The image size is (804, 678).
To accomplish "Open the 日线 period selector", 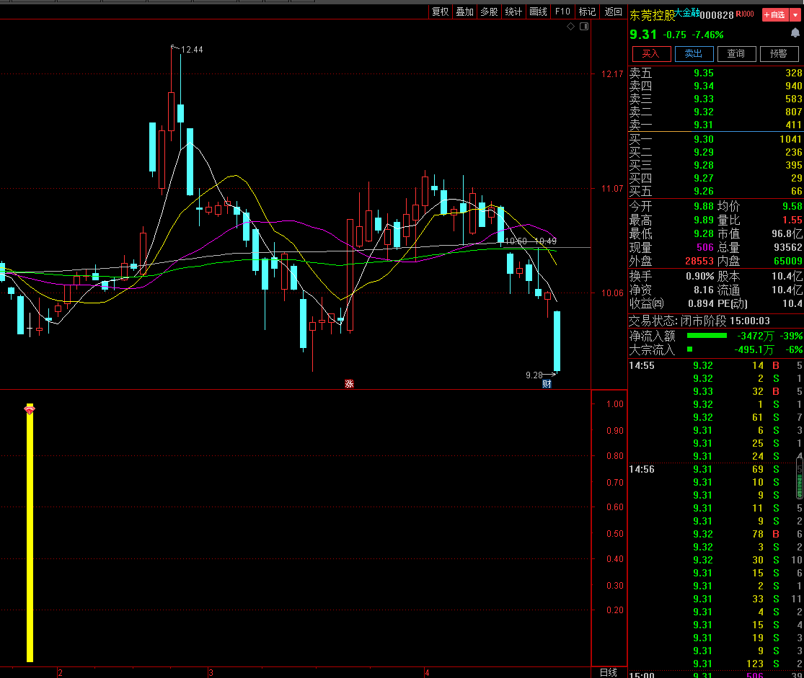I will (x=609, y=672).
